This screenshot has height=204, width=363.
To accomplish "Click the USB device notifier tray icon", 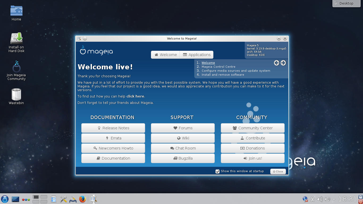I will [327, 199].
